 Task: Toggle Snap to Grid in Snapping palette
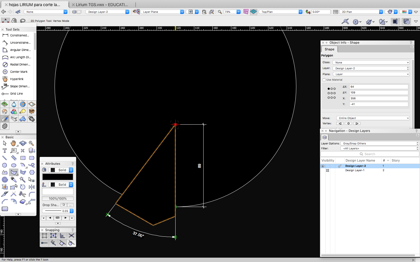[x=44, y=236]
